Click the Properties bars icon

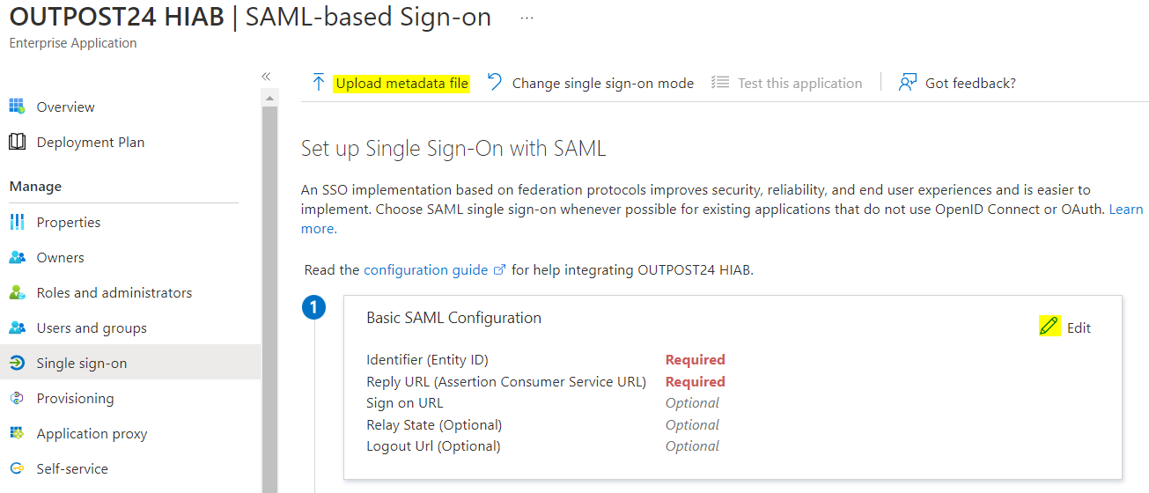(x=17, y=222)
